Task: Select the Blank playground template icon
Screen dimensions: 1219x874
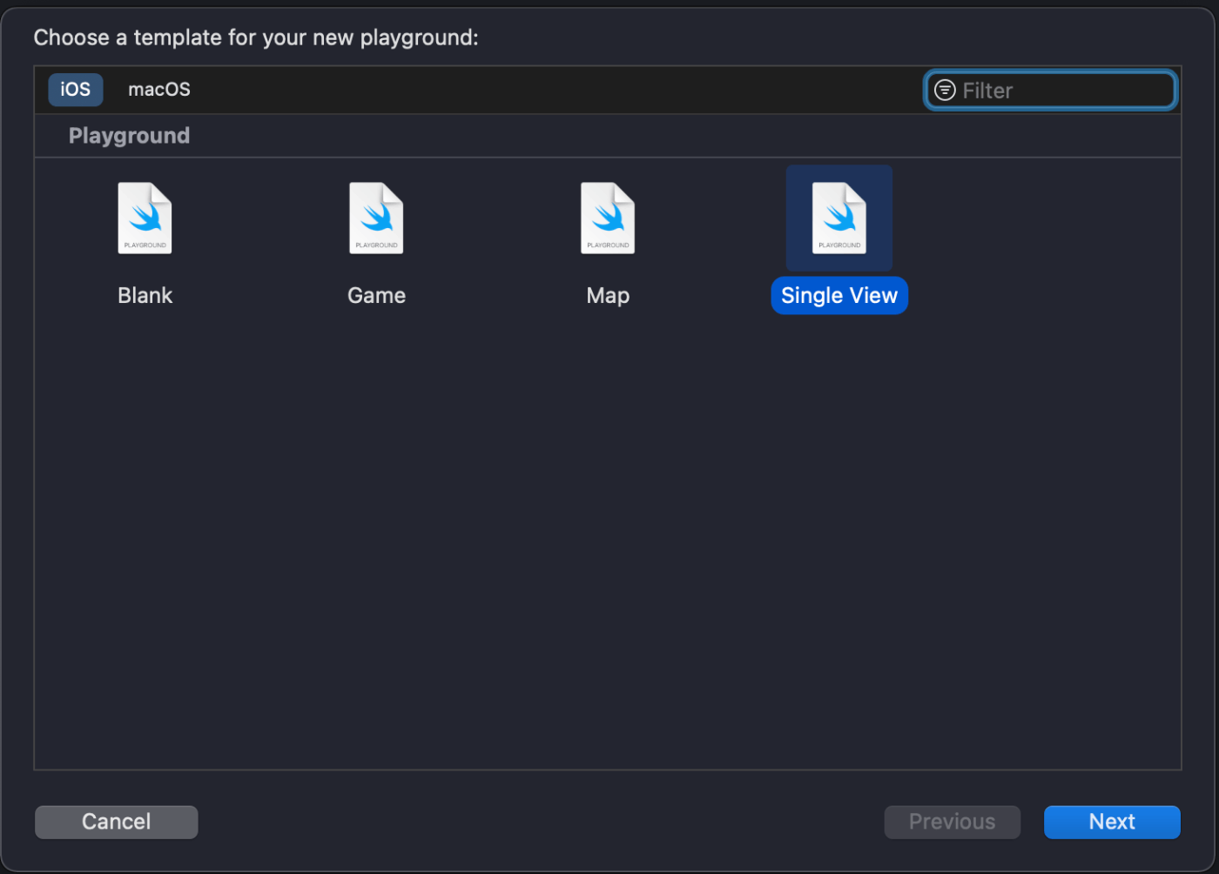Action: 145,218
